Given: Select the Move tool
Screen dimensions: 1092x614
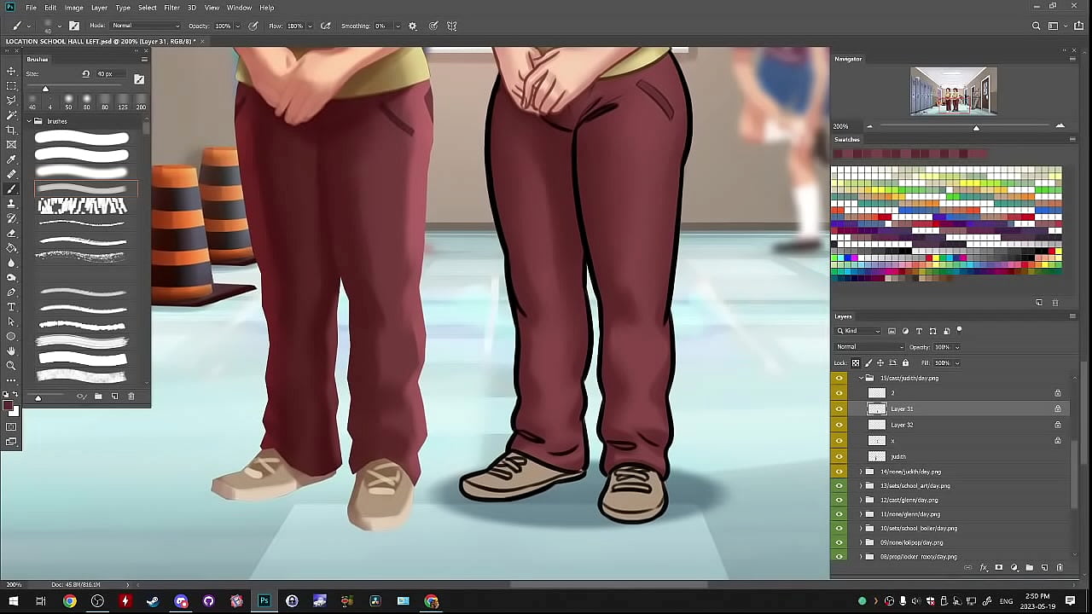Looking at the screenshot, I should [x=11, y=71].
